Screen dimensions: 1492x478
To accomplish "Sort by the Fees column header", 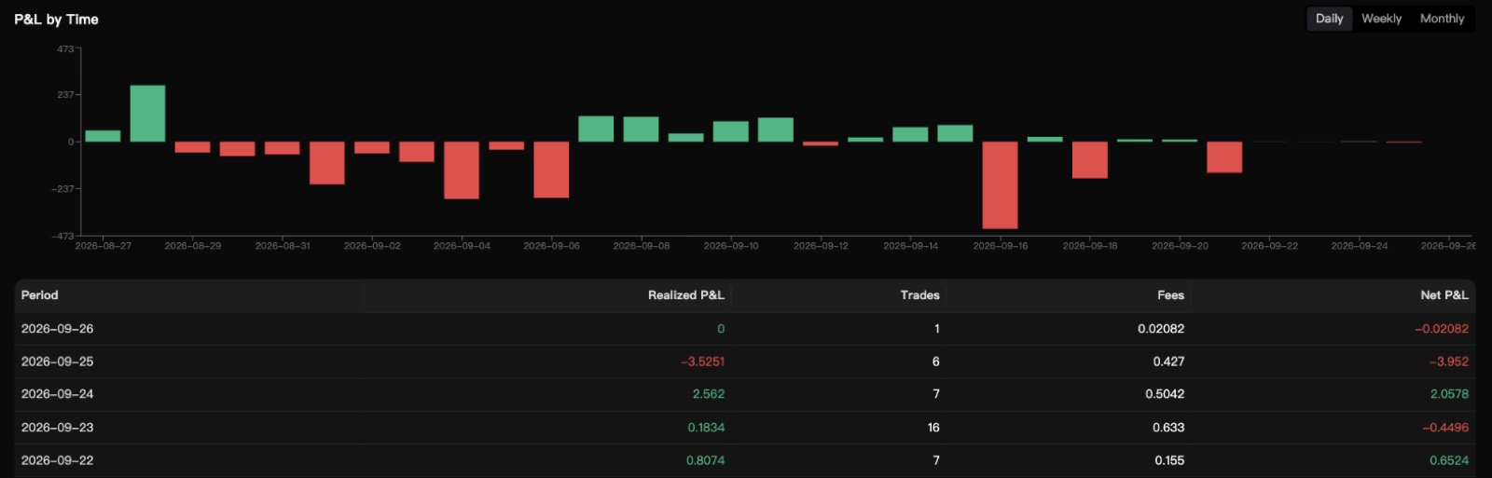I will 1170,295.
